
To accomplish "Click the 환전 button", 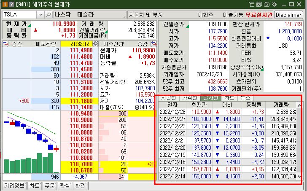I will tap(80, 186).
